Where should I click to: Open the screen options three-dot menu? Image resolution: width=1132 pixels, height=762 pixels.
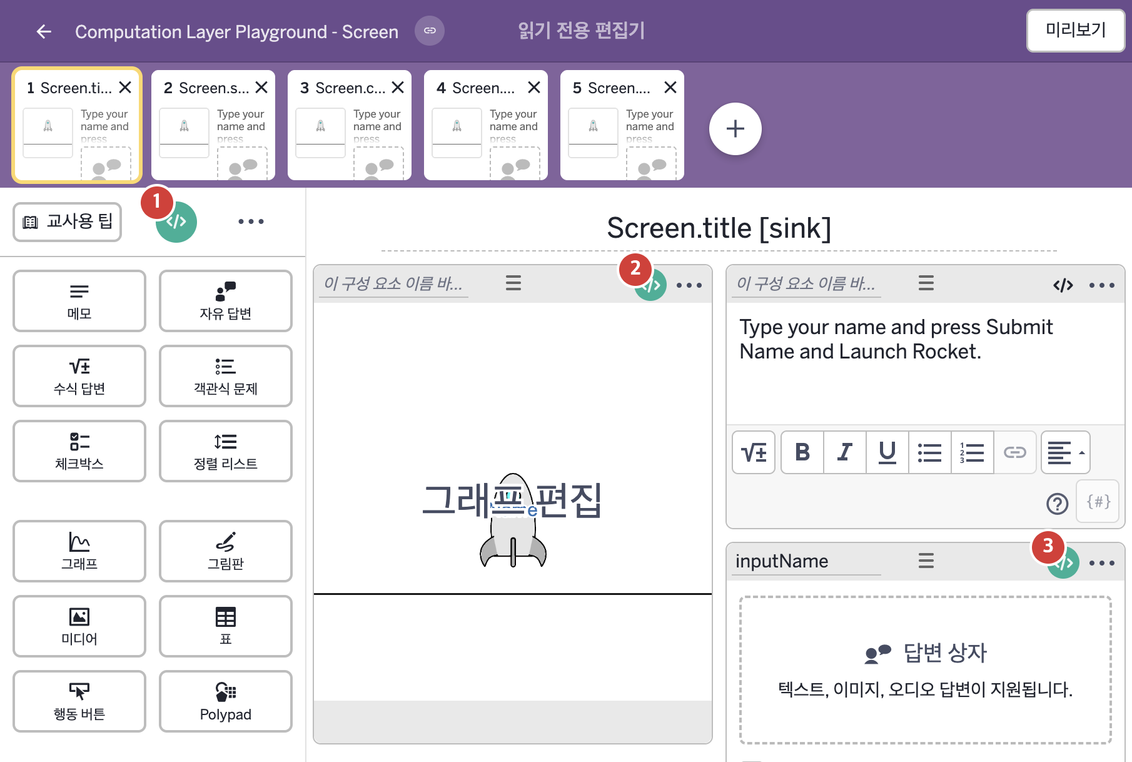tap(251, 221)
